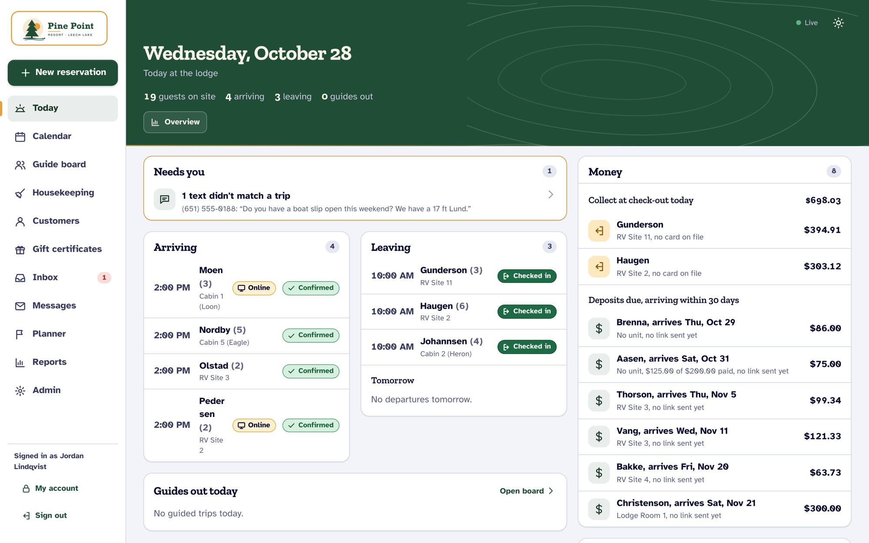Viewport: 869px width, 543px height.
Task: Expand the unmatched text chevron
Action: [551, 195]
